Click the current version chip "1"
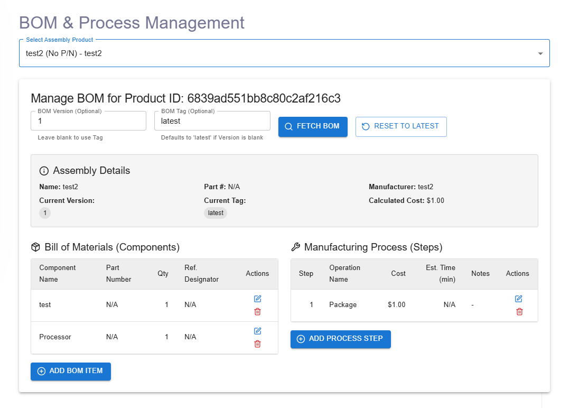 tap(45, 213)
